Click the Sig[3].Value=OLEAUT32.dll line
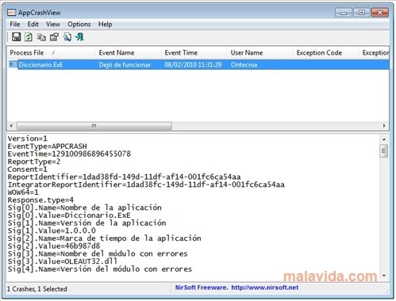 [62, 261]
